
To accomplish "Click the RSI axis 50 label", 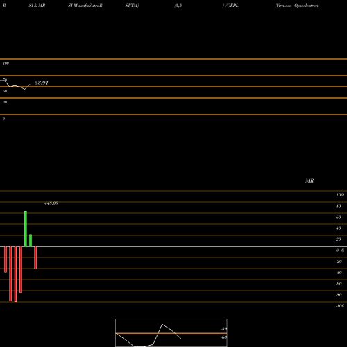I will (x=5, y=91).
